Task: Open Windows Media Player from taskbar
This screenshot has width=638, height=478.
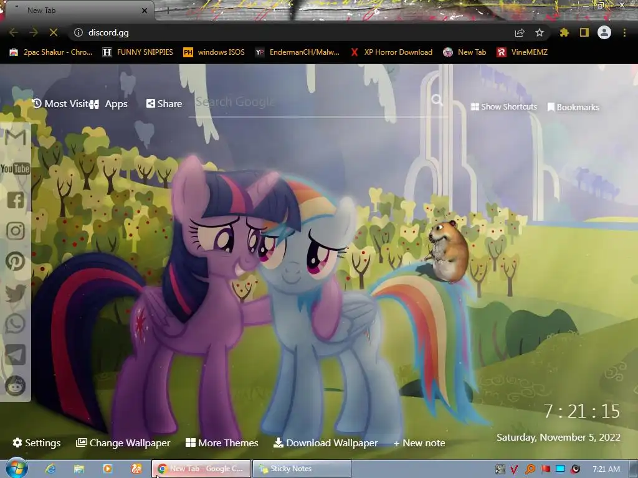Action: pyautogui.click(x=108, y=469)
